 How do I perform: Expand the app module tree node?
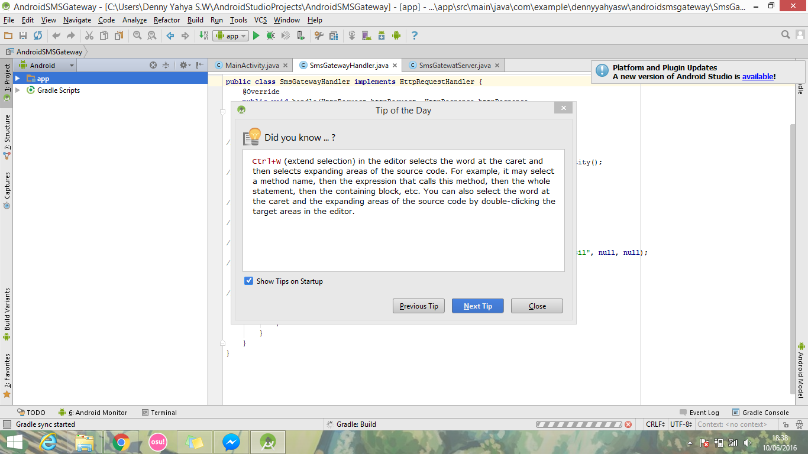pos(18,78)
